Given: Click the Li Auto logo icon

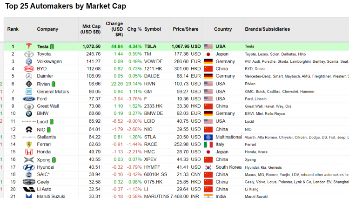Looking at the screenshot, I should (x=29, y=189).
